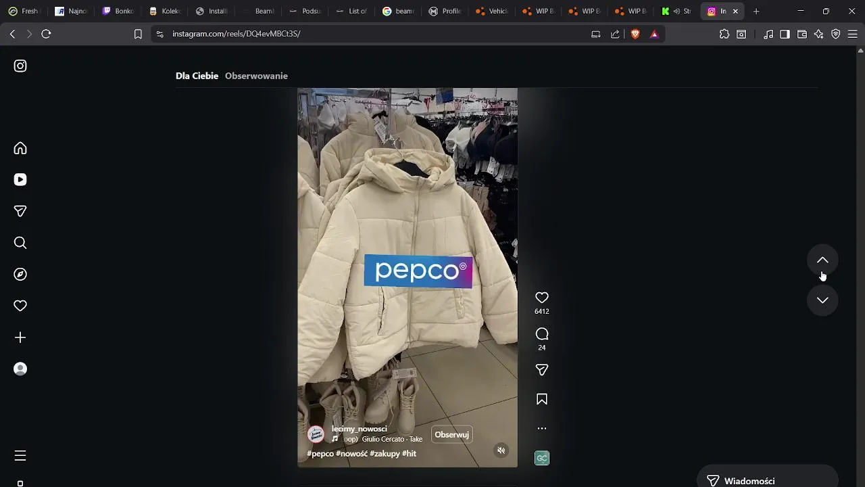Open Leo AI sparkle icon
The width and height of the screenshot is (865, 487).
click(819, 34)
